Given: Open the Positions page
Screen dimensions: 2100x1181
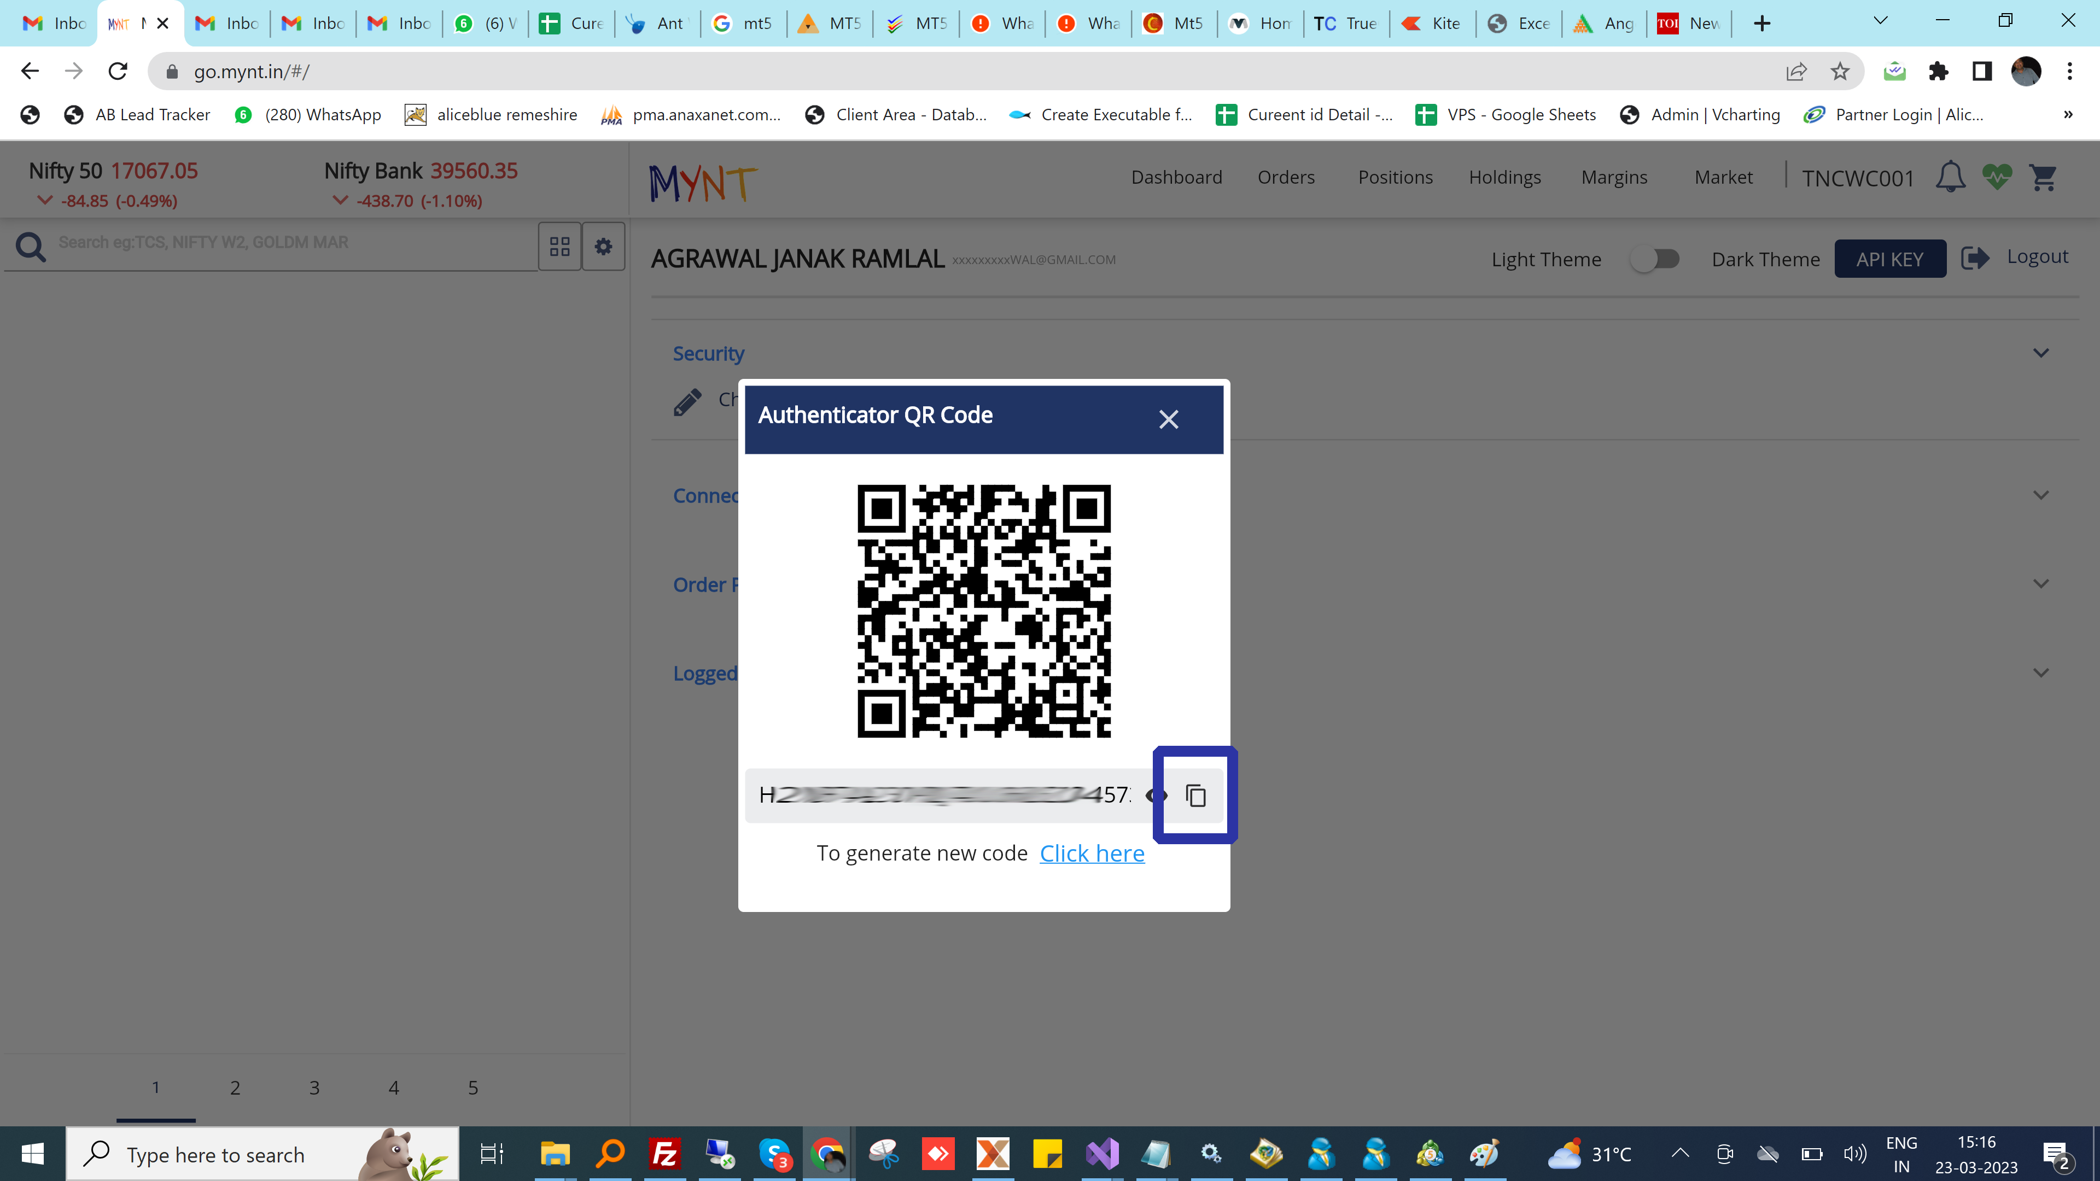Looking at the screenshot, I should [x=1395, y=177].
